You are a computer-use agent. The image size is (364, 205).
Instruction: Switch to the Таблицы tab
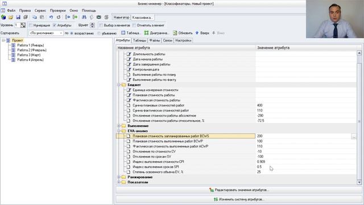(x=139, y=40)
